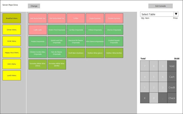The height and width of the screenshot is (114, 183).
Task: Add Potato Empanada to order
Action: (x=38, y=41)
